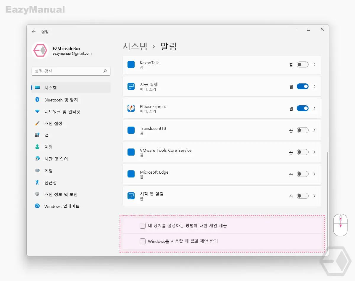Minimize the Settings window

point(295,29)
